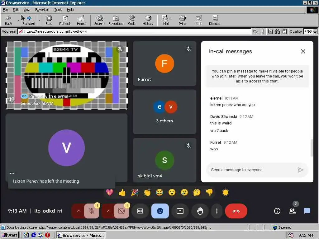This screenshot has height=239, width=319.
Task: Send surprised face reaction emoji
Action: (172, 192)
